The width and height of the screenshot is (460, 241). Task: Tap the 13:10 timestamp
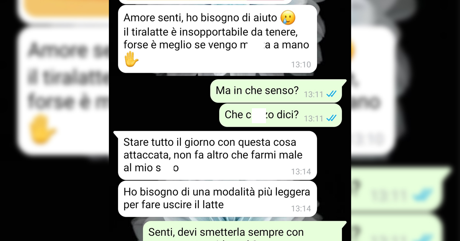[301, 65]
